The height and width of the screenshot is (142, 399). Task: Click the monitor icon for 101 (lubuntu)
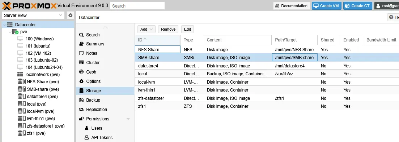[20, 46]
